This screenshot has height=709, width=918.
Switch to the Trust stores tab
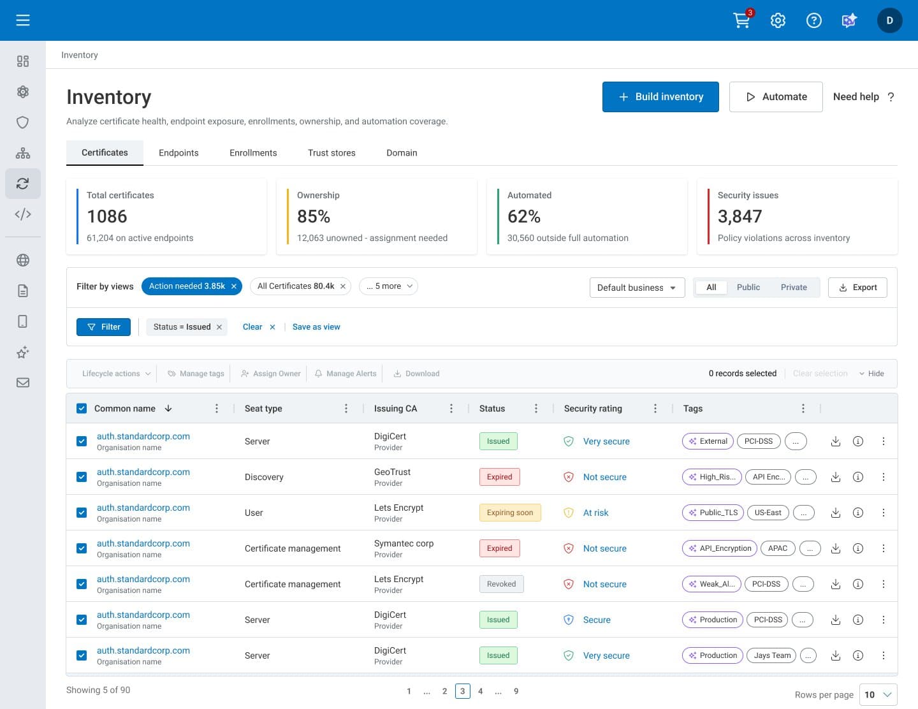[331, 153]
